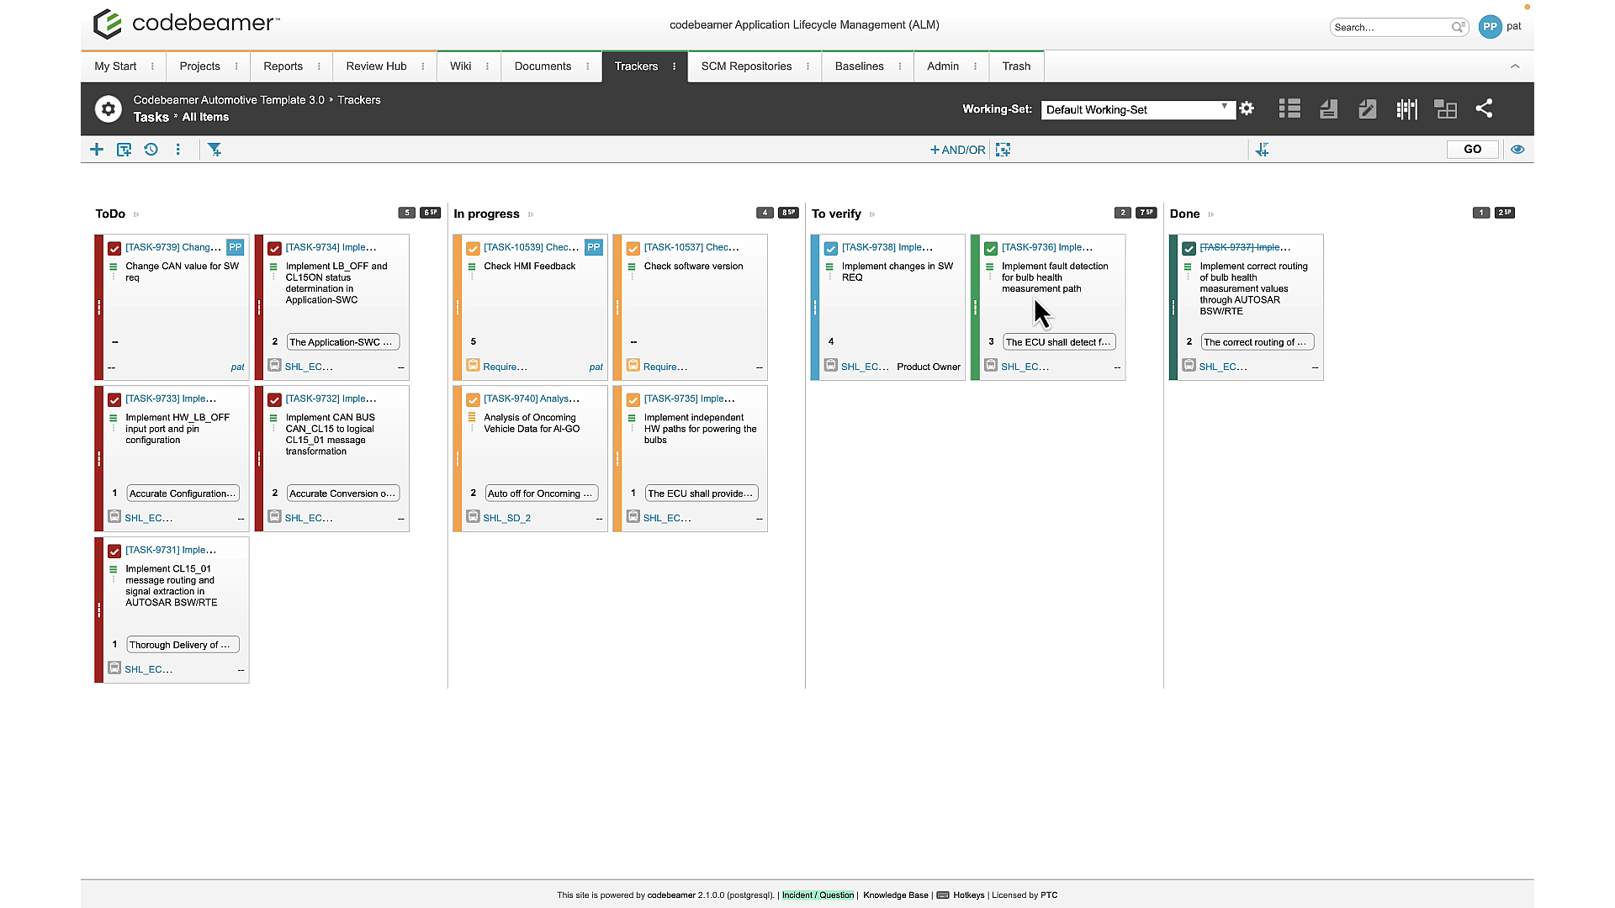Open the kanban board configuration sliders icon
Viewport: 1615px width, 908px height.
pyautogui.click(x=1406, y=108)
